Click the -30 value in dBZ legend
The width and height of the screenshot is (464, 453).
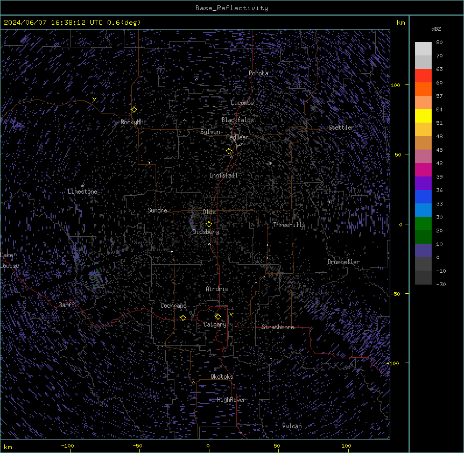tap(441, 284)
